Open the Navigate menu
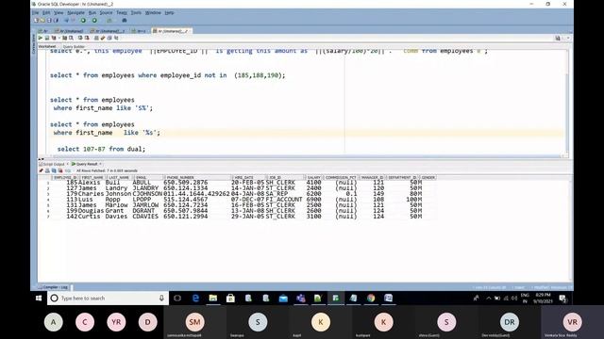The image size is (604, 339). [75, 12]
